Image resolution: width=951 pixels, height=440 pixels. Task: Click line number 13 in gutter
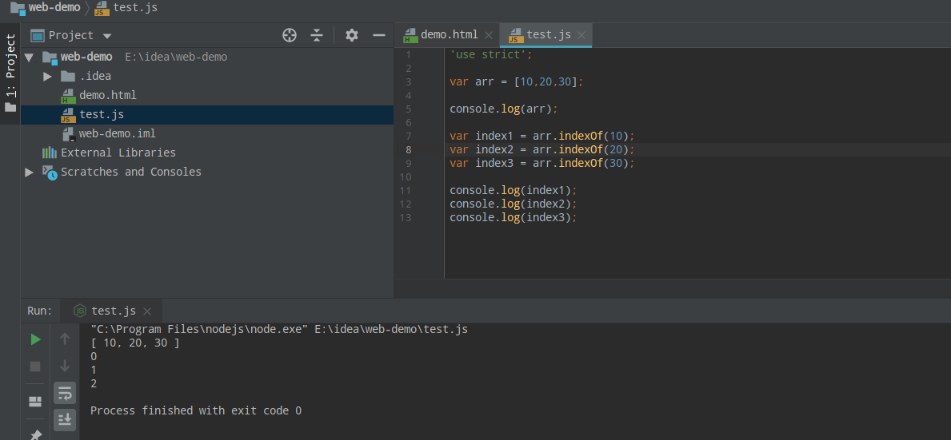406,217
